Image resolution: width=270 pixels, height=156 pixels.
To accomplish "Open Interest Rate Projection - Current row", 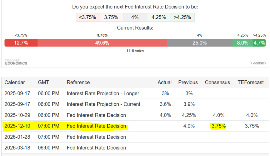I will [103, 104].
